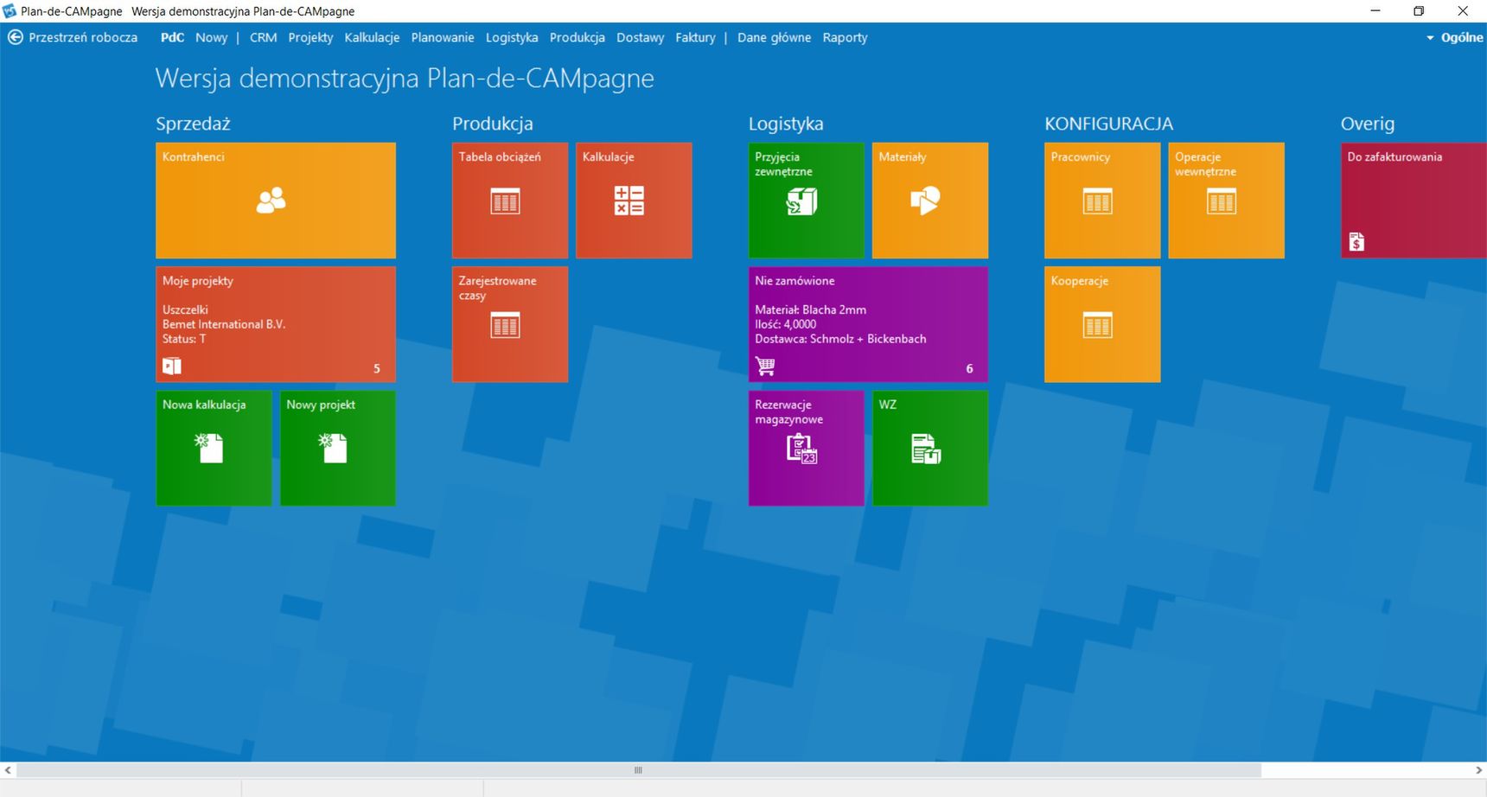
Task: Click the Nowy projekt new document icon
Action: [333, 449]
